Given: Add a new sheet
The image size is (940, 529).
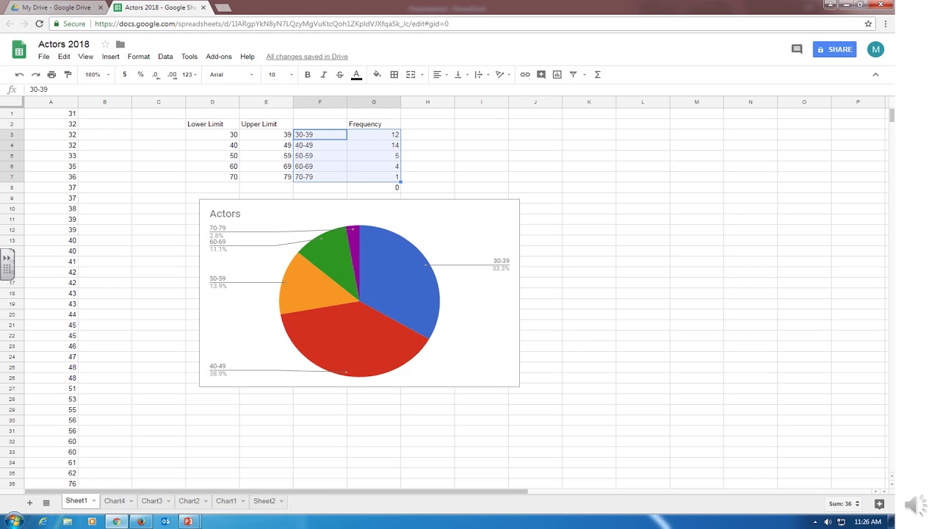Looking at the screenshot, I should click(x=30, y=503).
